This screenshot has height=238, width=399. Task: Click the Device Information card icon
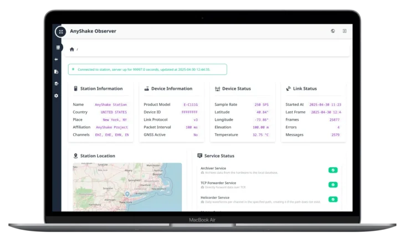[x=146, y=89]
